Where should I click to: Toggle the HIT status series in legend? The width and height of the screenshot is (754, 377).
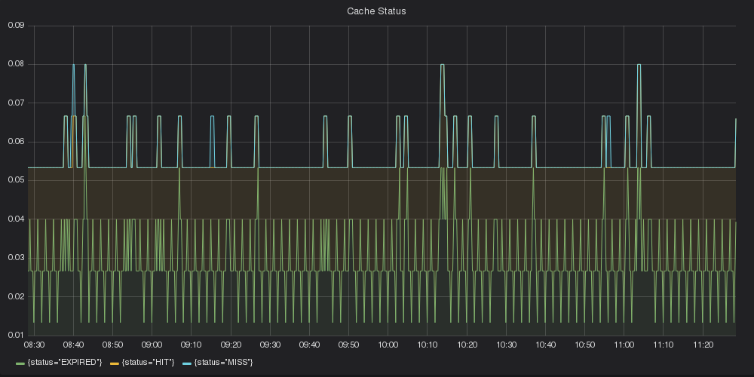148,362
